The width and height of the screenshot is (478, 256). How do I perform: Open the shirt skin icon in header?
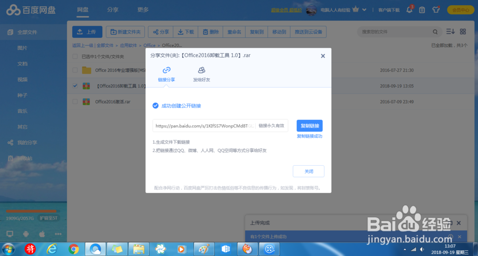pos(435,10)
